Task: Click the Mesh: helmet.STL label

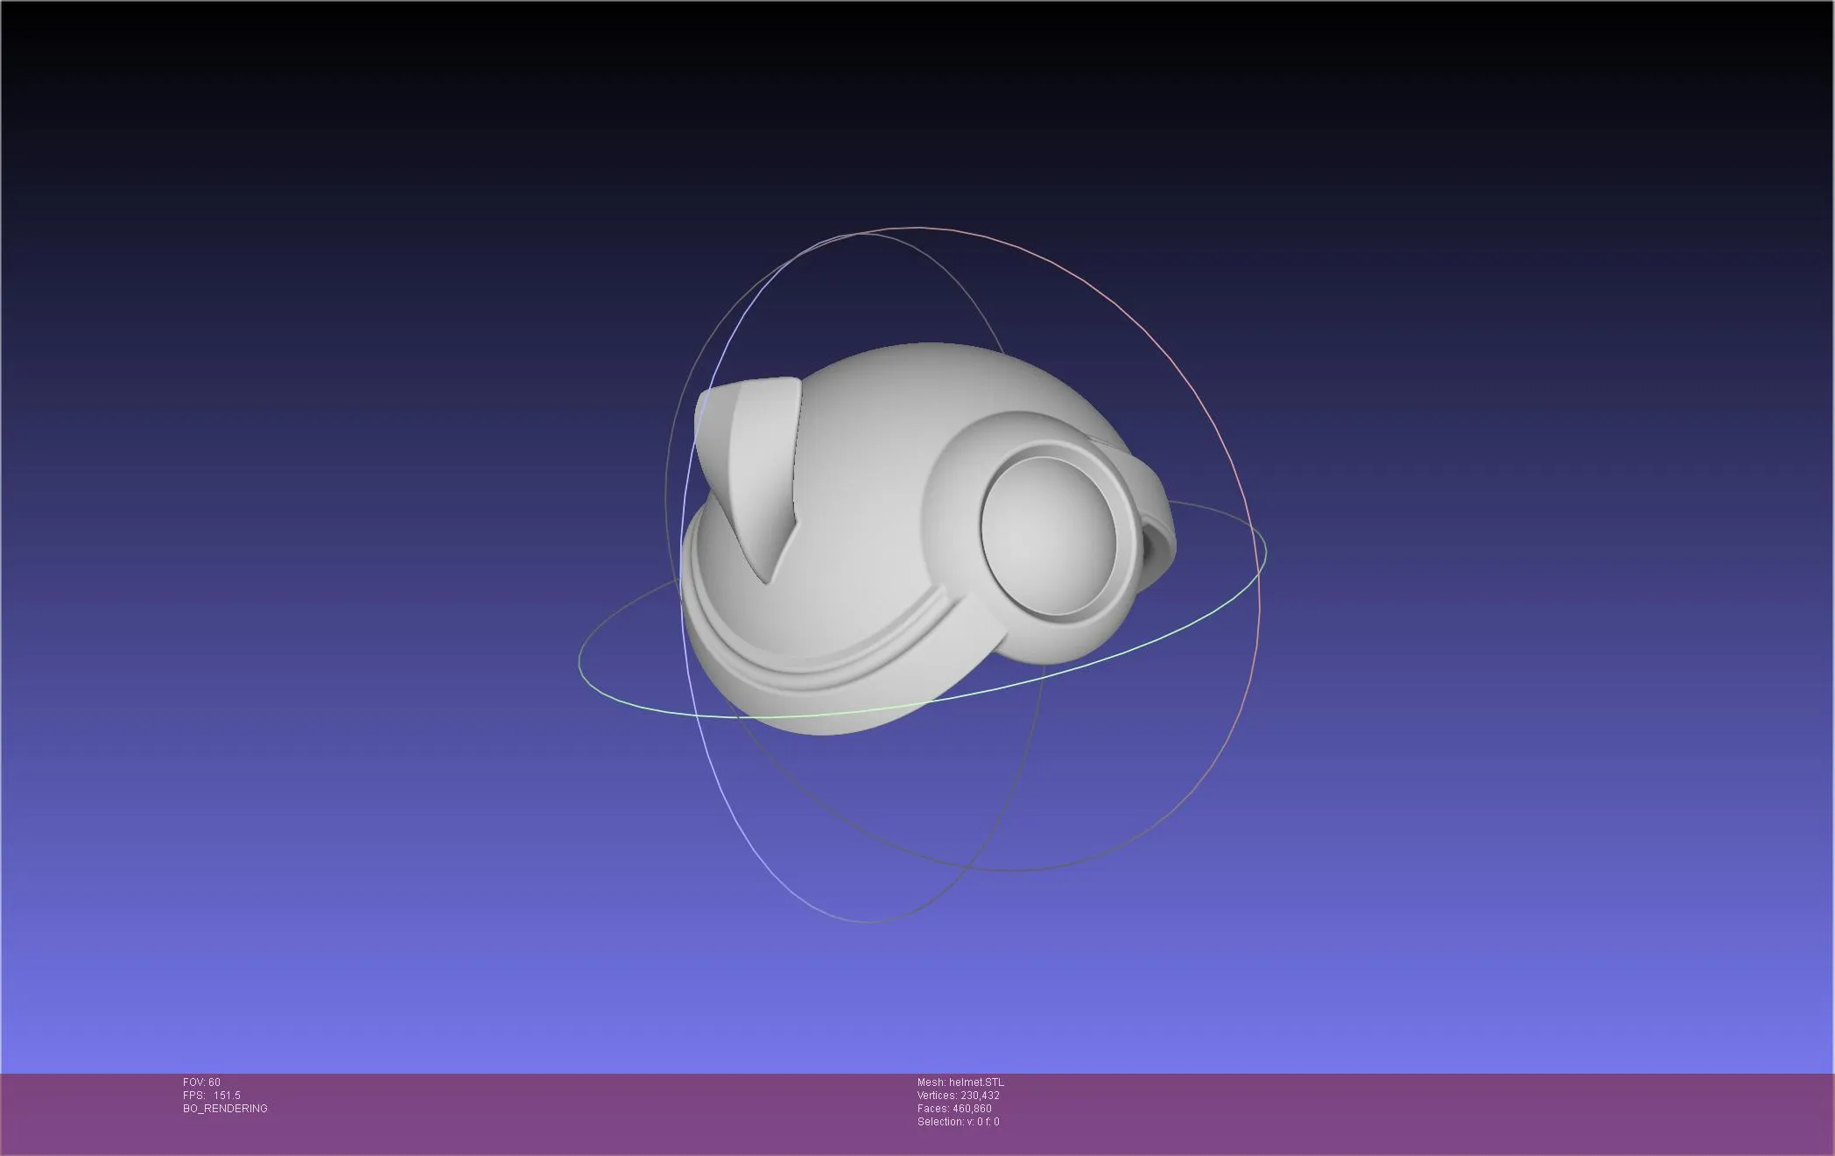Action: click(960, 1082)
